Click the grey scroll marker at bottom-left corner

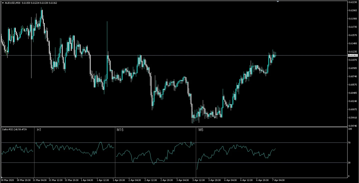[x=2, y=177]
